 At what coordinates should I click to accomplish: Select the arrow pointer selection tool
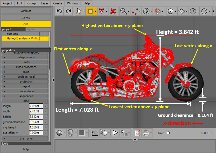[79, 11]
